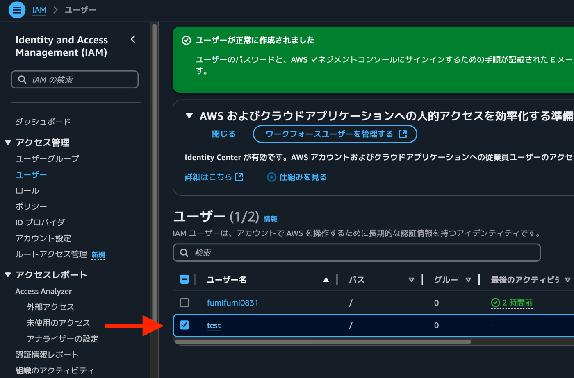Click the 閉じる link in the panel
The width and height of the screenshot is (574, 378).
(x=223, y=134)
